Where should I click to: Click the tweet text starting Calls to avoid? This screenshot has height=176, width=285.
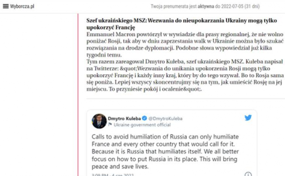tap(165, 151)
